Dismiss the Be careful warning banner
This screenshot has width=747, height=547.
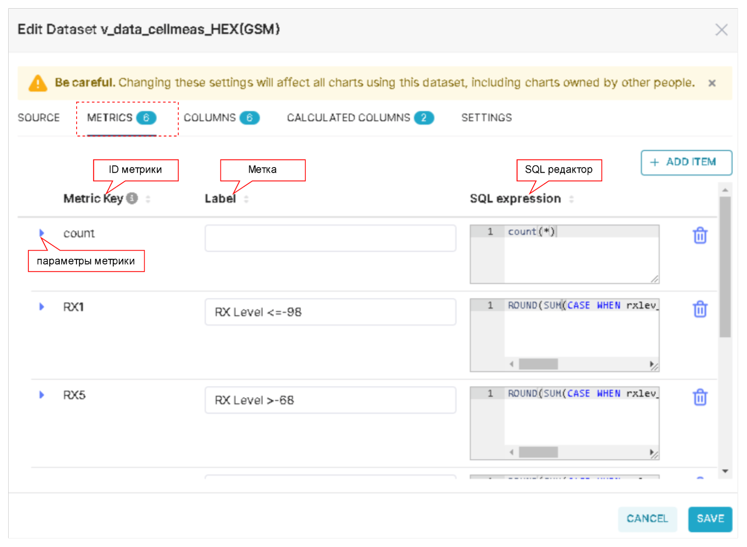711,83
